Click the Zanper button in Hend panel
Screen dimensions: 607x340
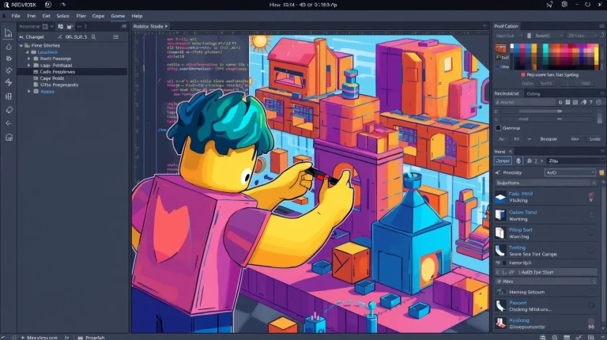503,161
